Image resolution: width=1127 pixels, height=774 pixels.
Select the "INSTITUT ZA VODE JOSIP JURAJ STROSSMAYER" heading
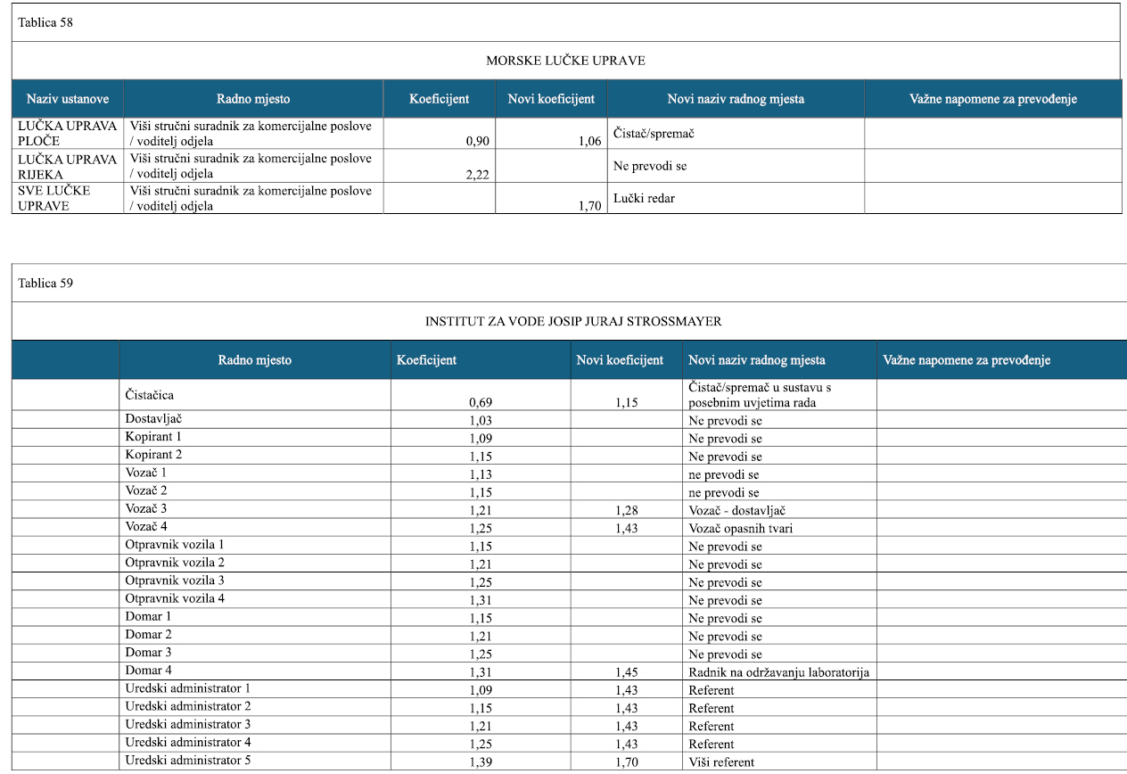click(573, 321)
